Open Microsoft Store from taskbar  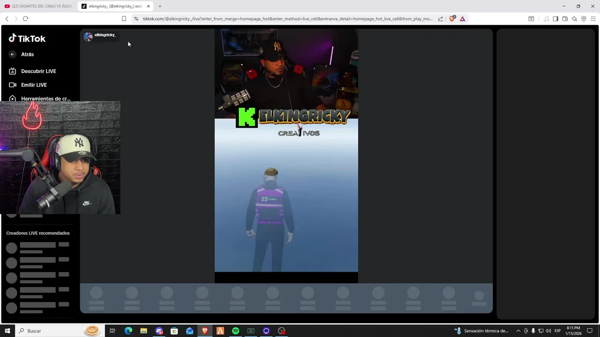click(174, 331)
